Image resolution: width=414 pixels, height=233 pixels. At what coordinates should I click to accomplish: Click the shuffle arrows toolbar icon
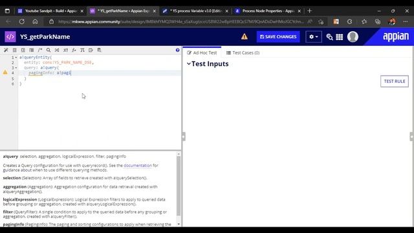(57, 50)
